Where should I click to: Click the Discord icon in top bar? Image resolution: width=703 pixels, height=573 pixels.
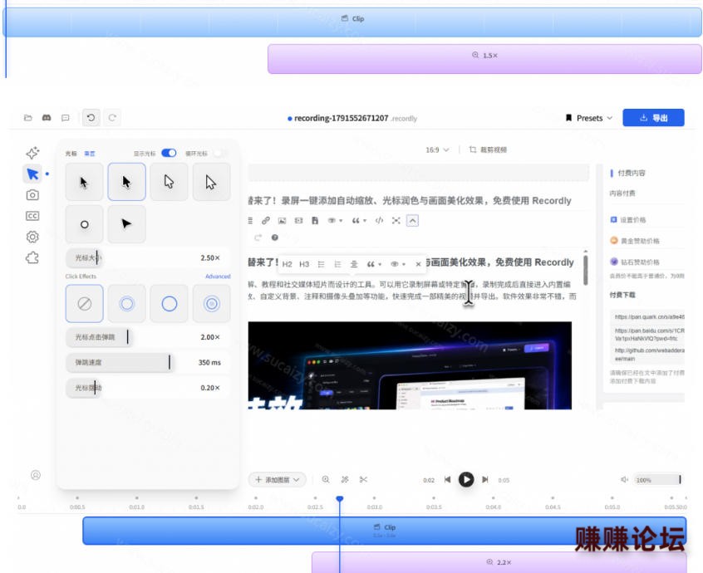click(x=47, y=118)
